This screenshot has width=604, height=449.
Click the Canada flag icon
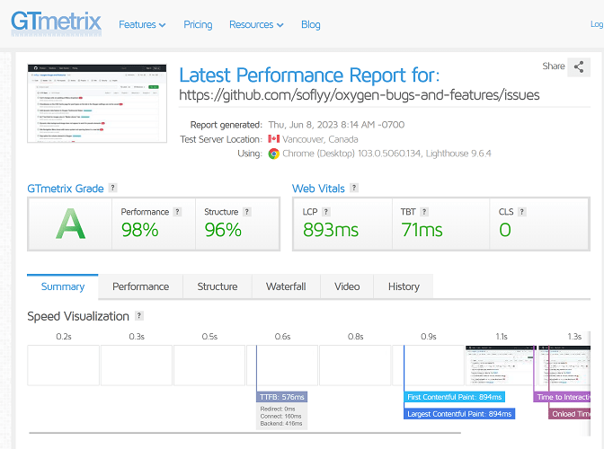tap(274, 139)
